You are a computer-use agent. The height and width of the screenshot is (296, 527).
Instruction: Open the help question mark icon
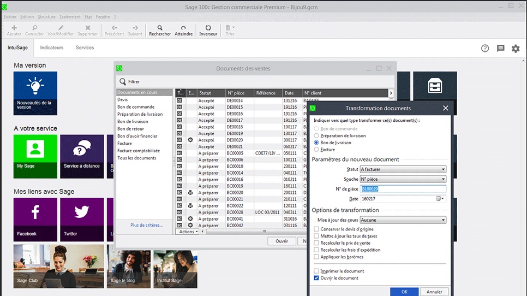pos(485,49)
